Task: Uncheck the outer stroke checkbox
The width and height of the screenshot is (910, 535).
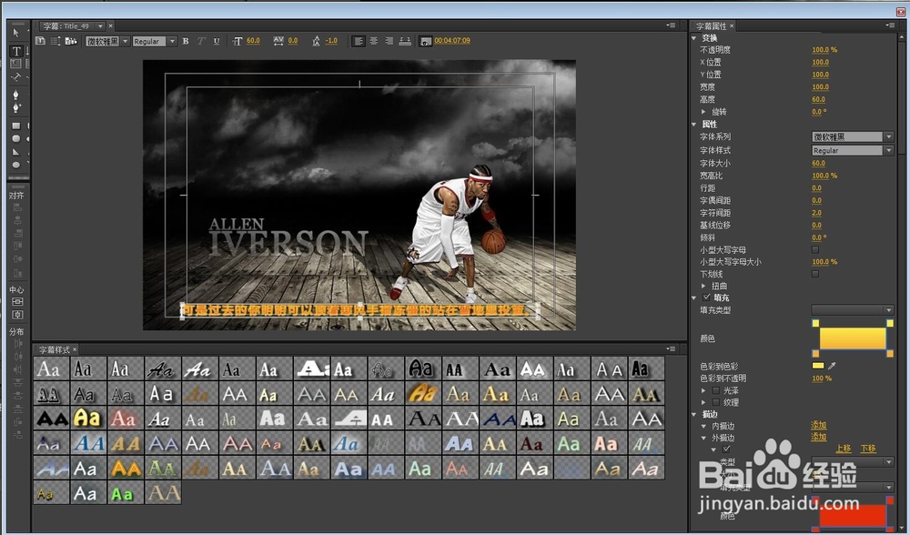Action: [726, 449]
